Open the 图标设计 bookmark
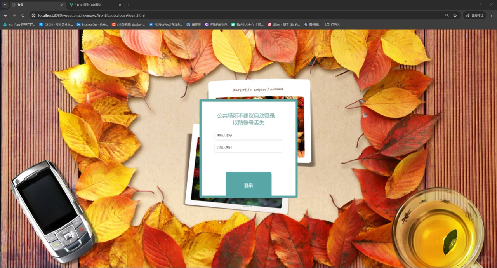 [313, 24]
